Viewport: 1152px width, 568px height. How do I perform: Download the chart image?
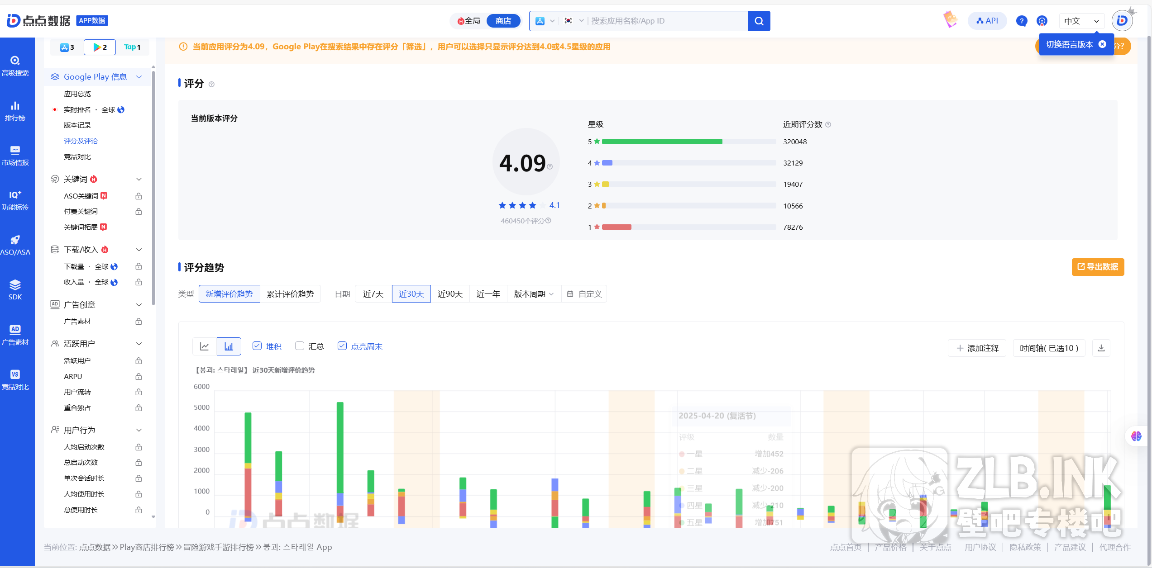tap(1101, 348)
